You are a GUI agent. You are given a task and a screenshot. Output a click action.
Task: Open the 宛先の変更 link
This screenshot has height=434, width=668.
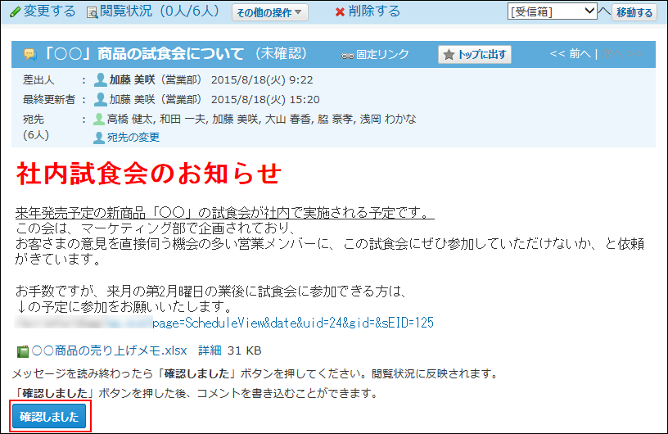tap(133, 138)
